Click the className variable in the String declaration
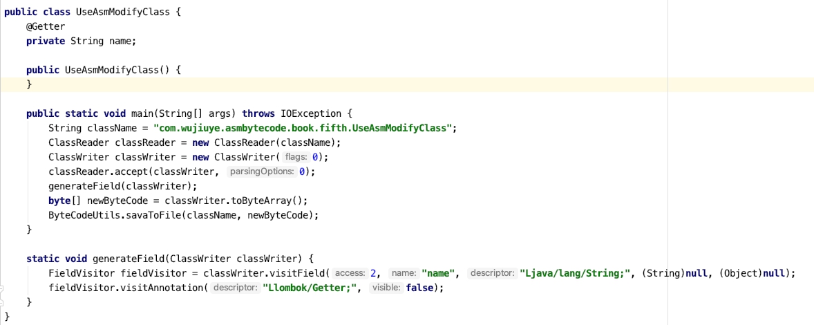 114,128
